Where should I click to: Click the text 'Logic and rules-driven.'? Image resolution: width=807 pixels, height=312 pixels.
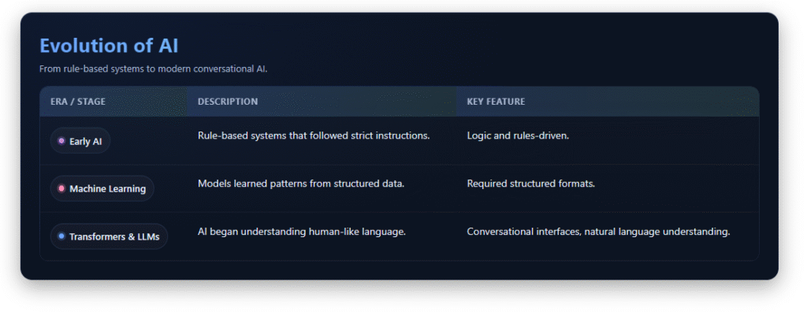518,136
